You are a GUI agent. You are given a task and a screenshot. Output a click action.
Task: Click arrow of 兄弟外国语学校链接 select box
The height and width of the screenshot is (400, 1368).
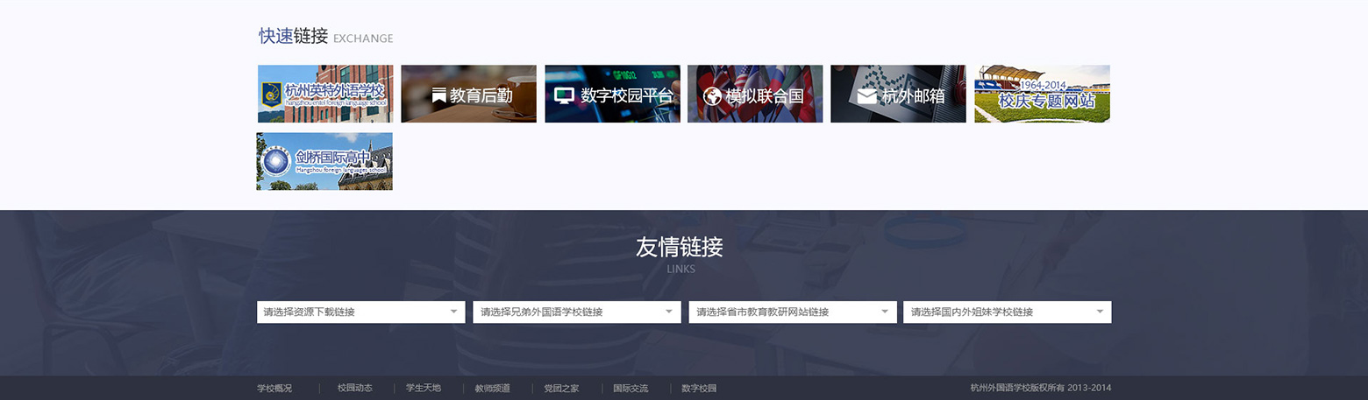669,312
